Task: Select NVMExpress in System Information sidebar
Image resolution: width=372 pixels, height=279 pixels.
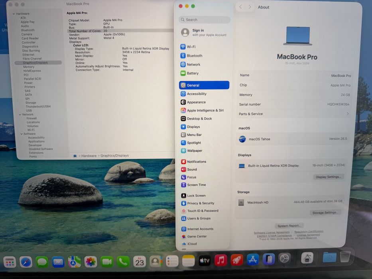Action: pyautogui.click(x=32, y=71)
